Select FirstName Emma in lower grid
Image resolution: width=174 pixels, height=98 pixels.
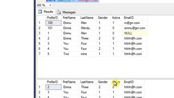(70, 87)
